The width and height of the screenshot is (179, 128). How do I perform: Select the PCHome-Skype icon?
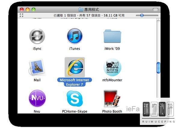[75, 99]
